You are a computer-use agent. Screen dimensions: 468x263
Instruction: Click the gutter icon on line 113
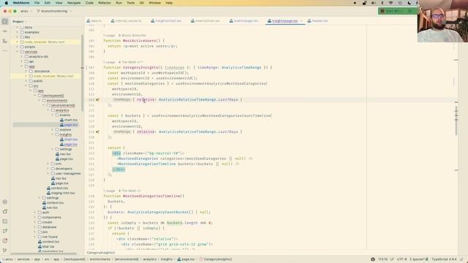[97, 99]
